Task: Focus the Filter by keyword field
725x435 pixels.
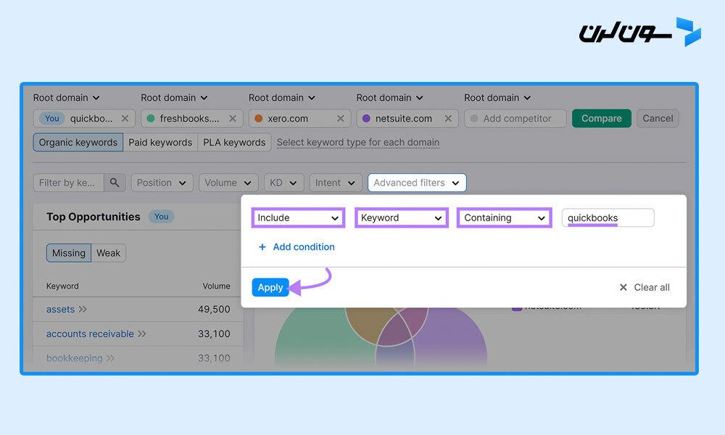Action: pos(68,183)
